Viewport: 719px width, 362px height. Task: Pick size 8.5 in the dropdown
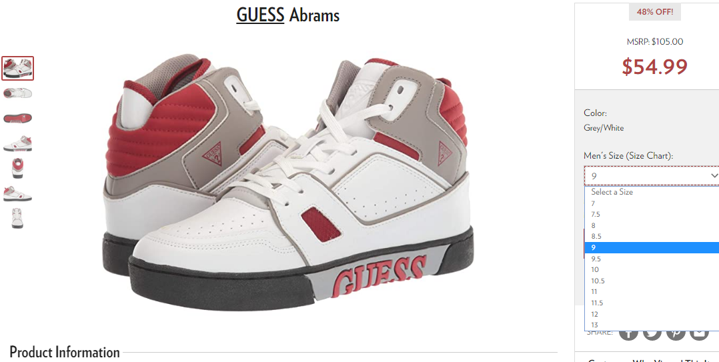coord(652,237)
